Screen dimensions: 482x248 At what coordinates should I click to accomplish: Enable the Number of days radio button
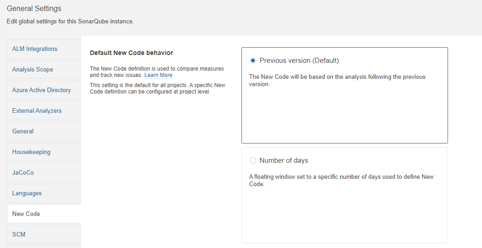[x=253, y=160]
